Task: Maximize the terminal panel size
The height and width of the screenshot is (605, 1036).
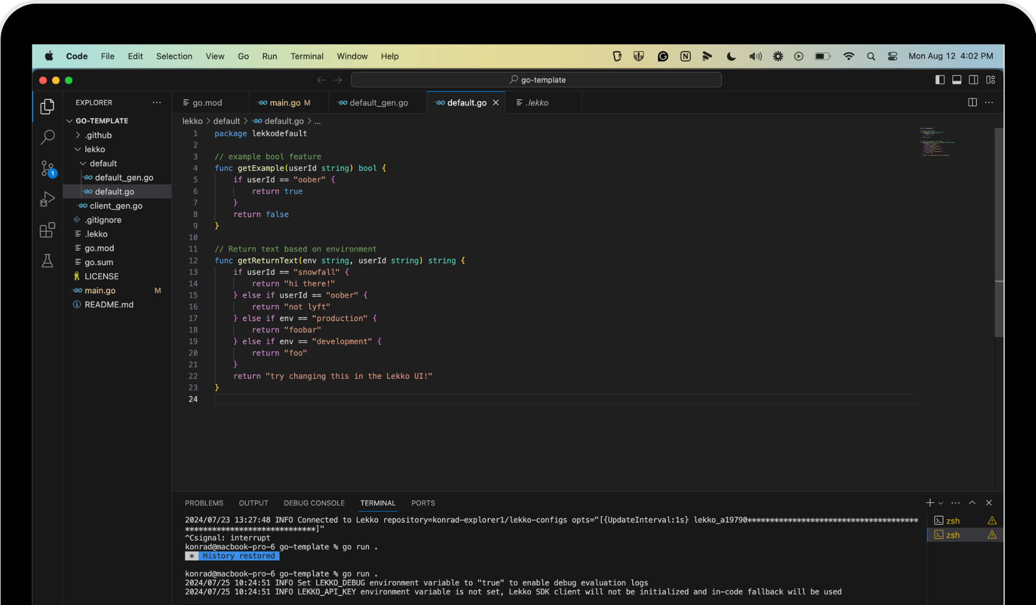Action: (x=972, y=503)
